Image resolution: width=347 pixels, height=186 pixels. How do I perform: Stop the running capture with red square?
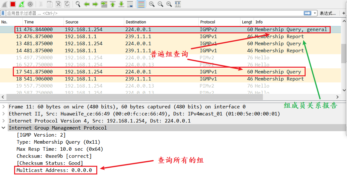tap(13, 4)
